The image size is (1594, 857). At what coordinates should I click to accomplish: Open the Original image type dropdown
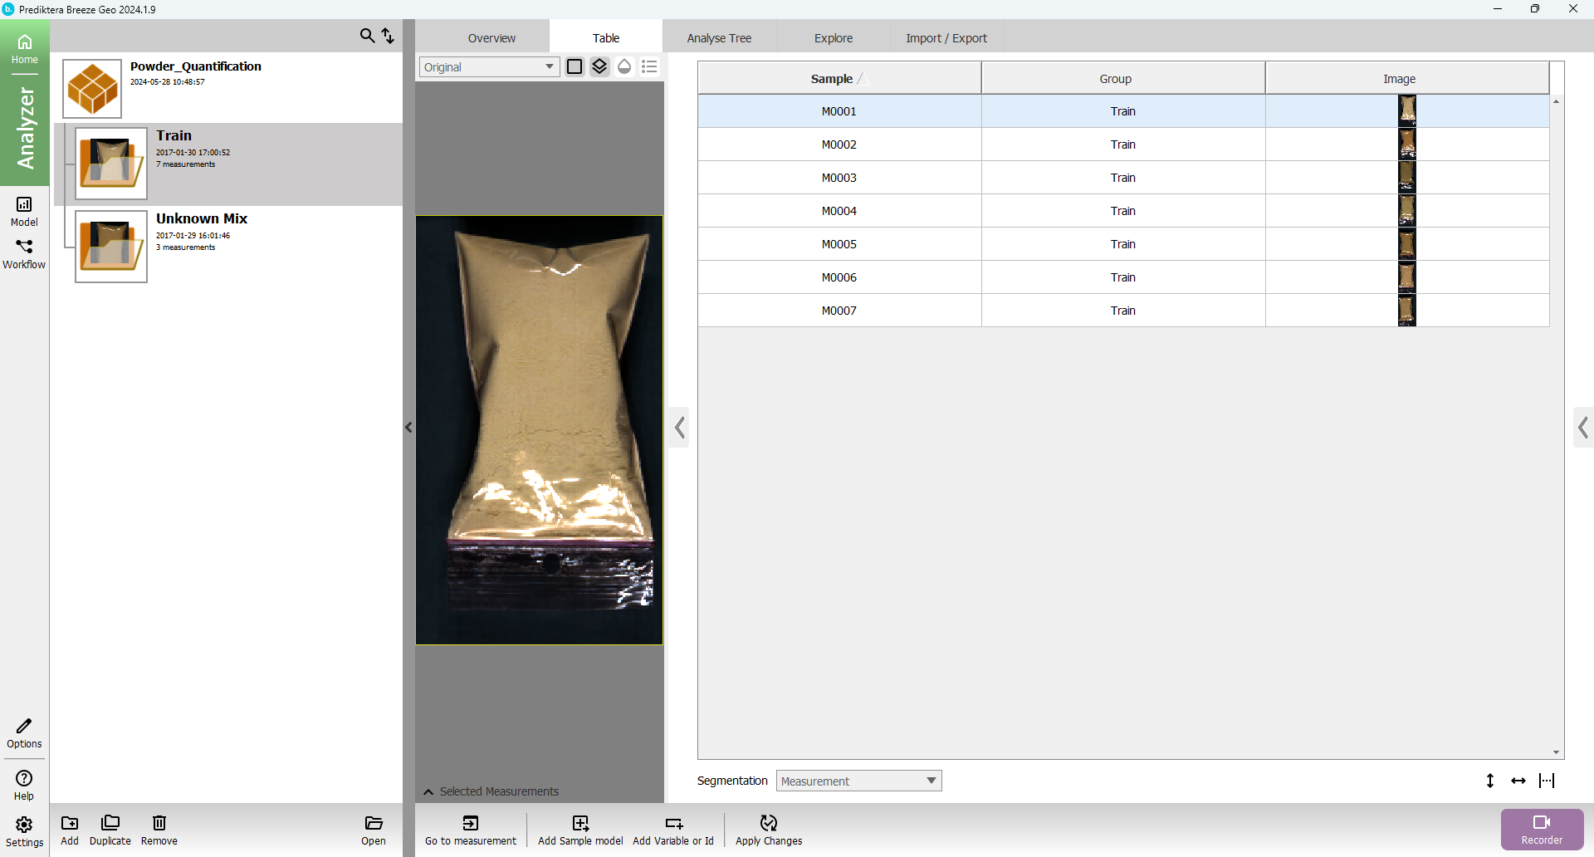pyautogui.click(x=489, y=67)
